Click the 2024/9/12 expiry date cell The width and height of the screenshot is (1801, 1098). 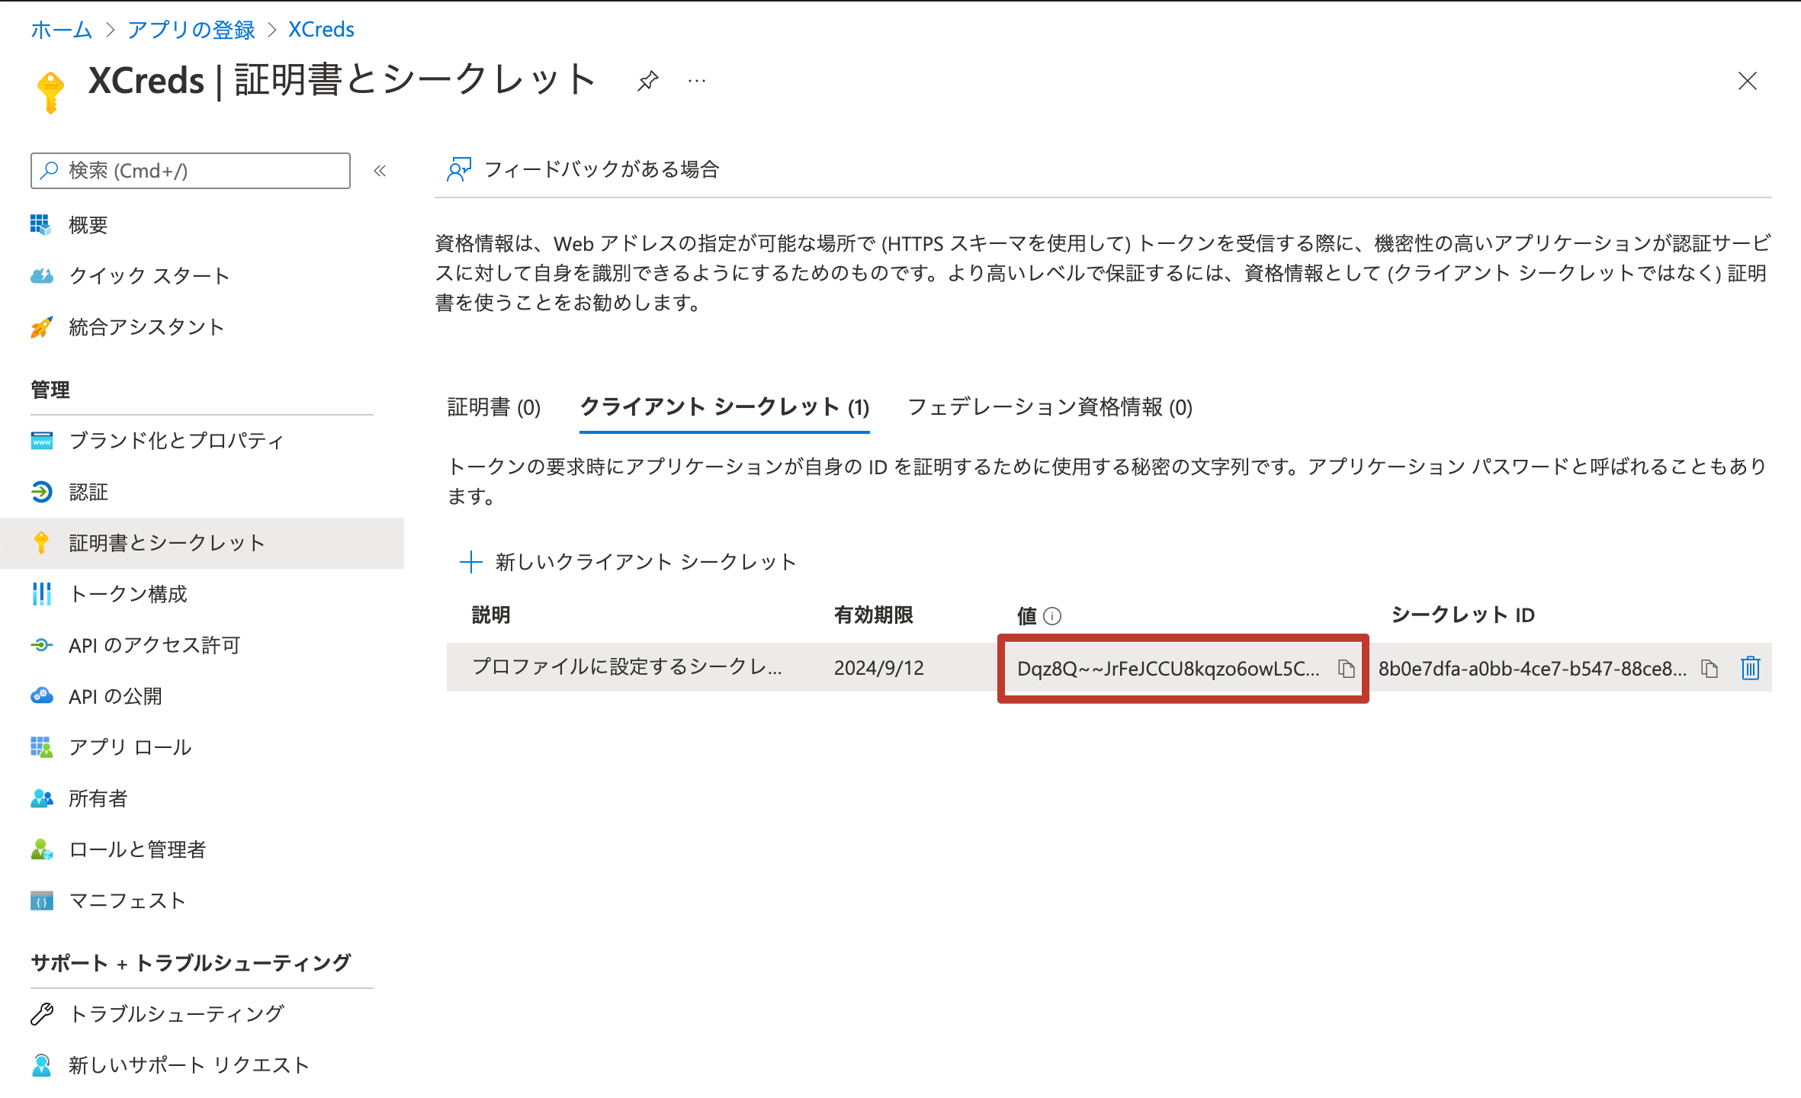click(878, 668)
